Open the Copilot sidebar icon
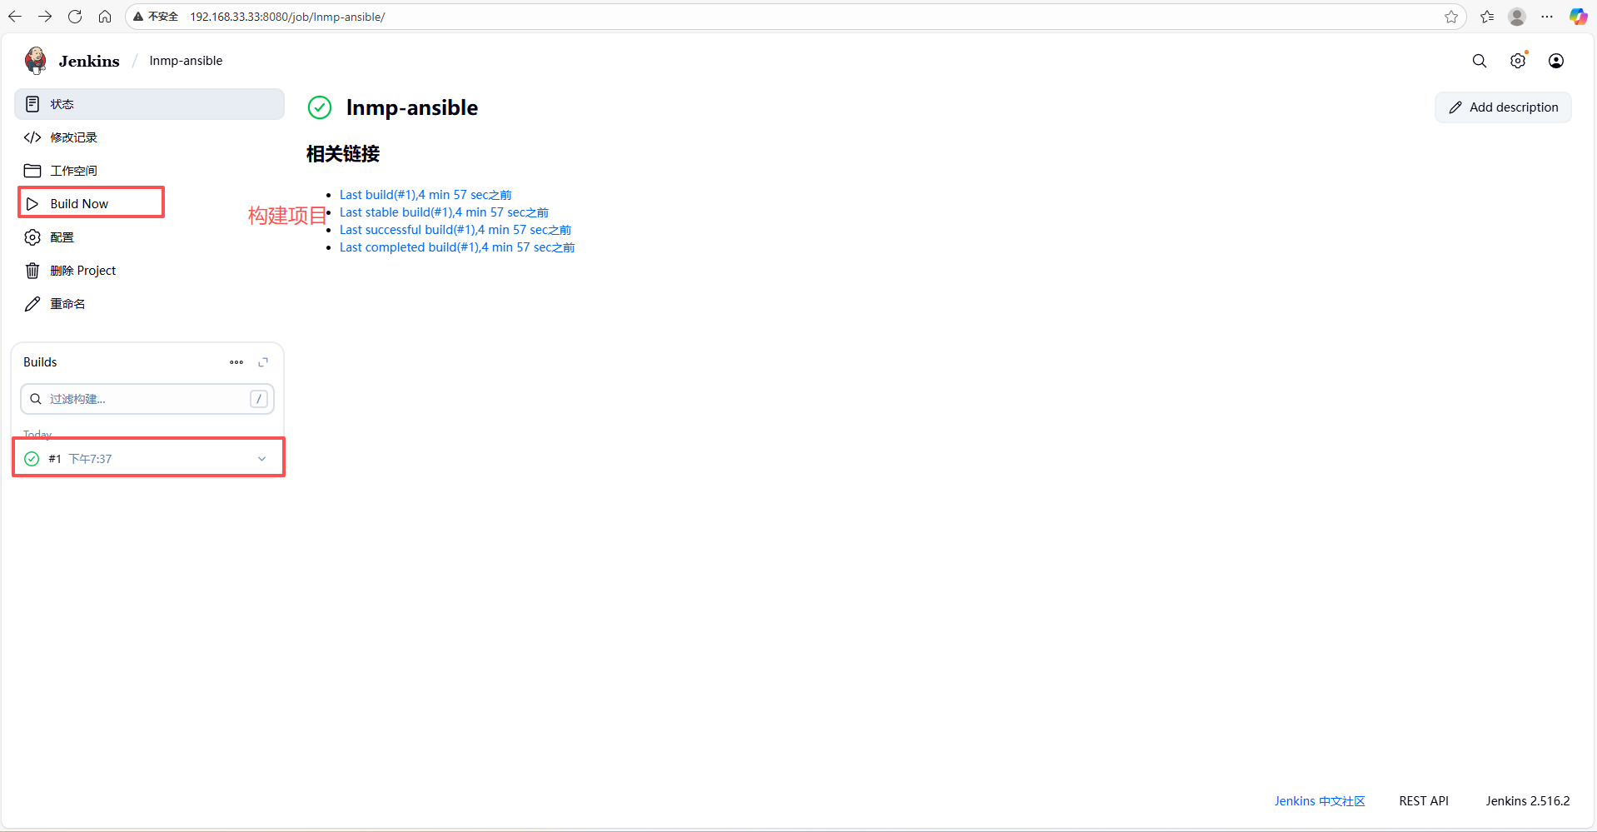Screen dimensions: 1597x832 point(1578,17)
